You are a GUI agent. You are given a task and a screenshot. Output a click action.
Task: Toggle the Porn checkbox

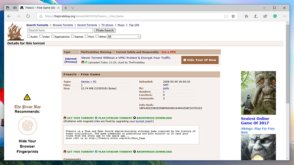[x=87, y=37]
